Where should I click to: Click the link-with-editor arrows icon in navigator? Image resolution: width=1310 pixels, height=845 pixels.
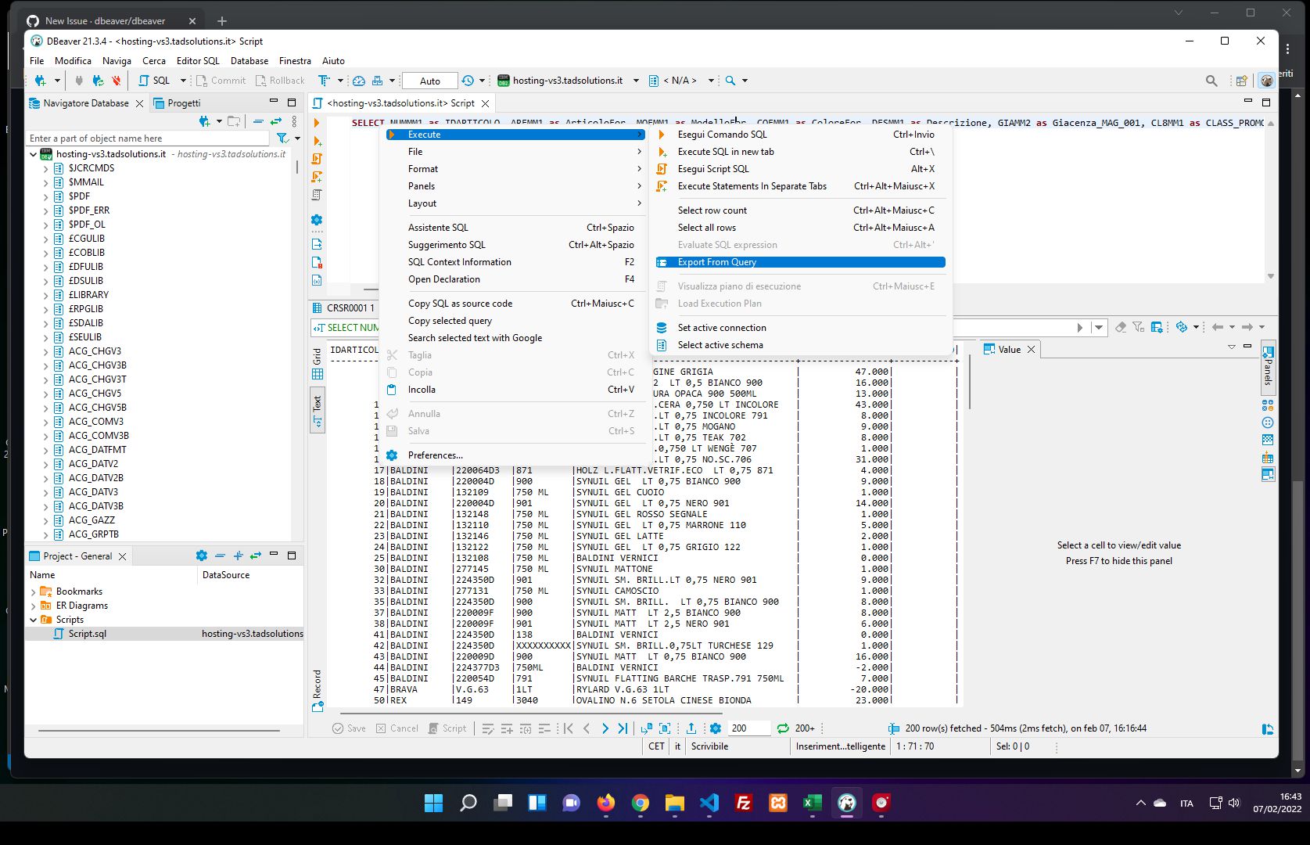[x=276, y=121]
